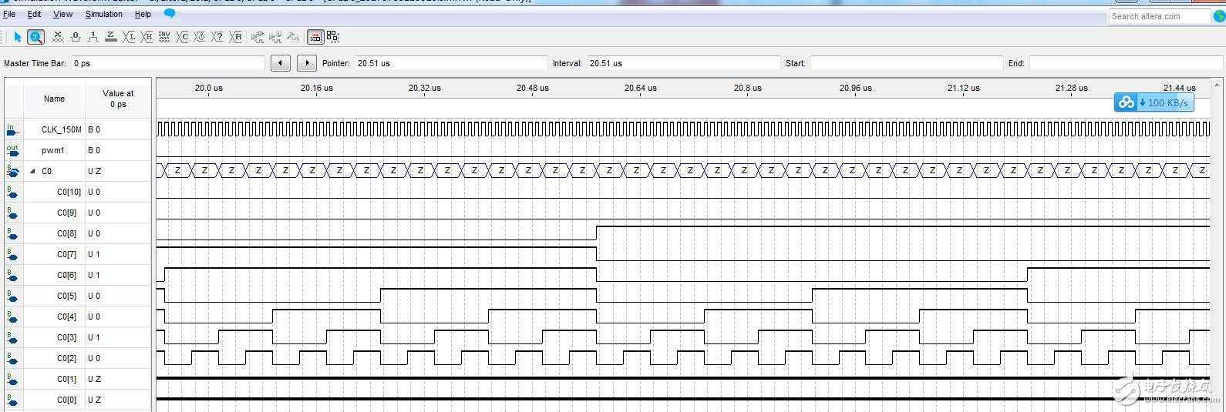Click the 21.12 us time ruler mark
This screenshot has width=1226, height=412.
(963, 88)
